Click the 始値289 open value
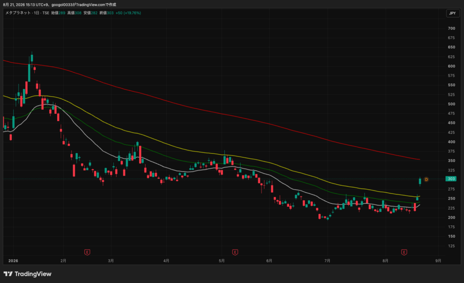The height and width of the screenshot is (283, 464). click(x=58, y=13)
